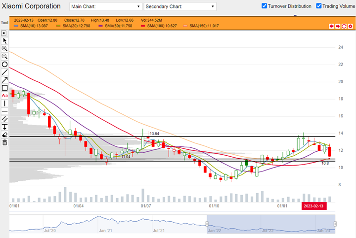356x238 pixels.
Task: Uncheck the Trading Volume checkbox
Action: [319, 6]
